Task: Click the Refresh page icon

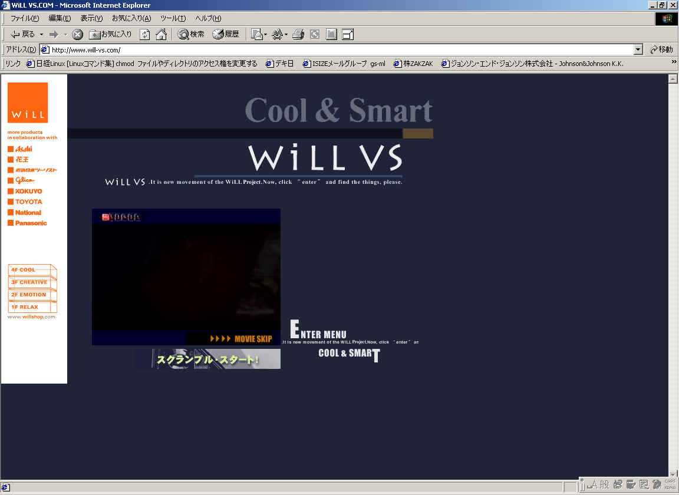Action: coord(144,35)
